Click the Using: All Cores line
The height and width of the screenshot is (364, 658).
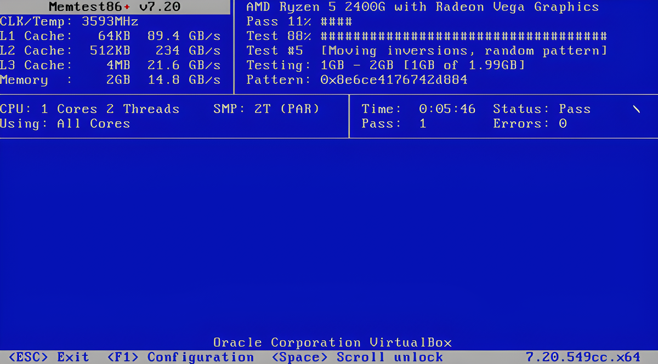65,124
